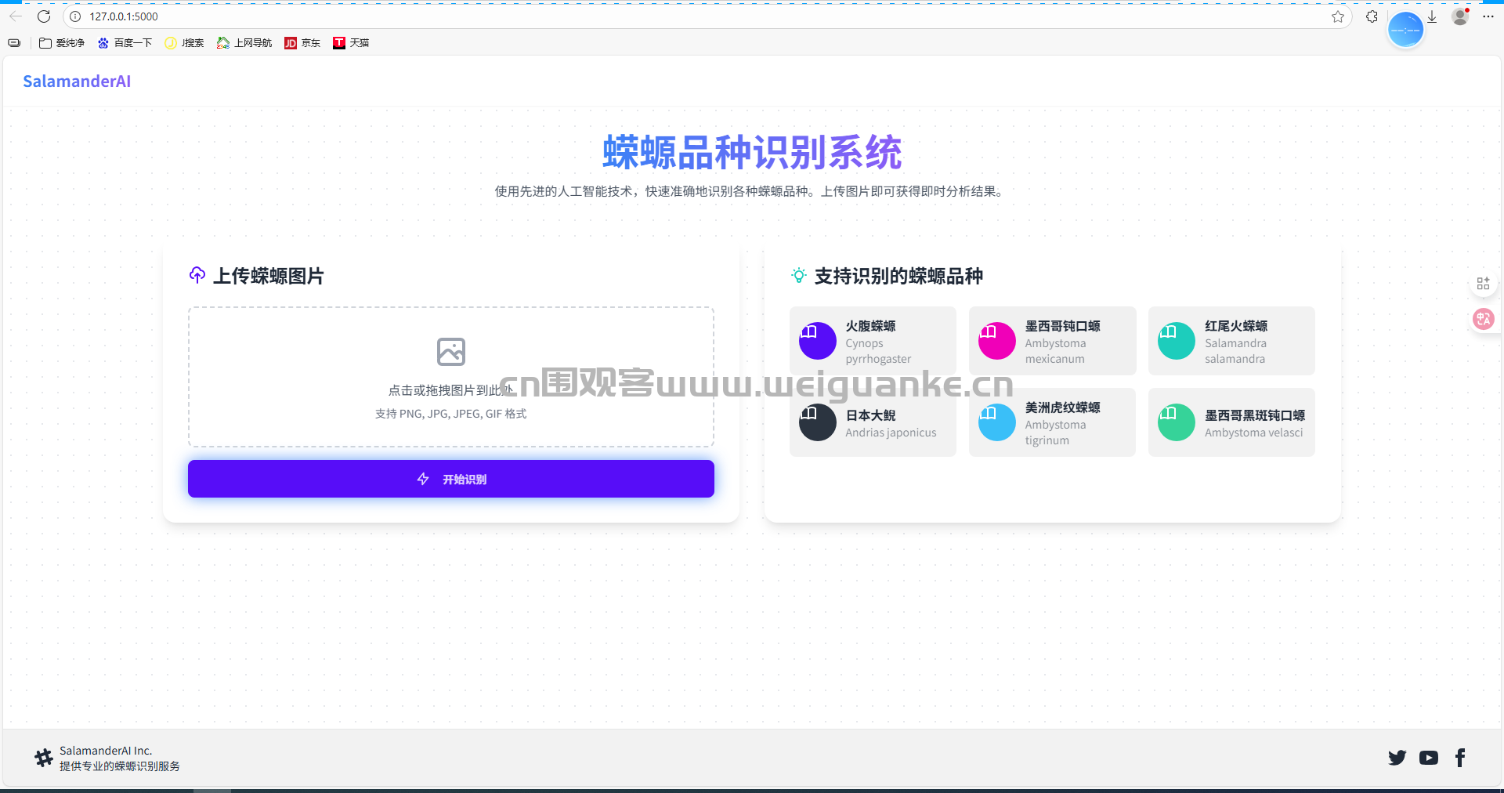Click the magenta icon for 墨西哥钝口螈
This screenshot has height=793, width=1504.
coord(996,341)
